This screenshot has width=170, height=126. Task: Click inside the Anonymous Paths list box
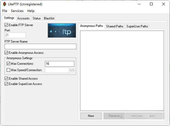122,71
